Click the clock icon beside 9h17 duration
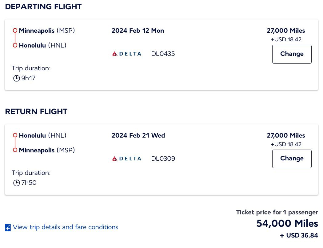The width and height of the screenshot is (323, 248). tap(17, 78)
